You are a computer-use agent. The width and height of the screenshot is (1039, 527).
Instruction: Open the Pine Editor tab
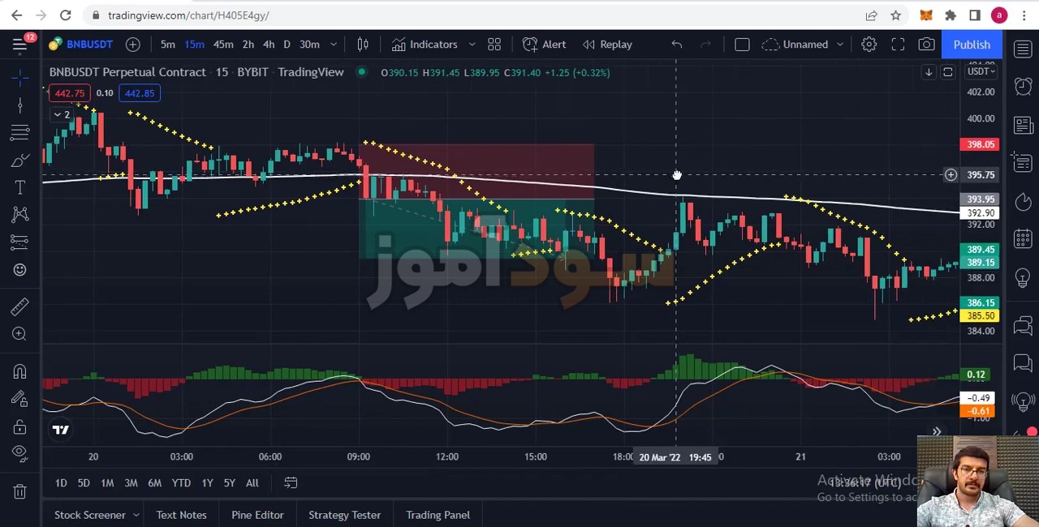point(257,515)
